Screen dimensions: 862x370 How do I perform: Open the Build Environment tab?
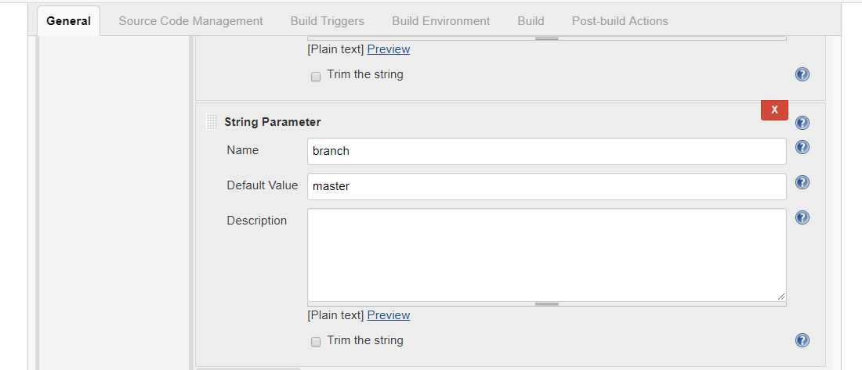441,21
